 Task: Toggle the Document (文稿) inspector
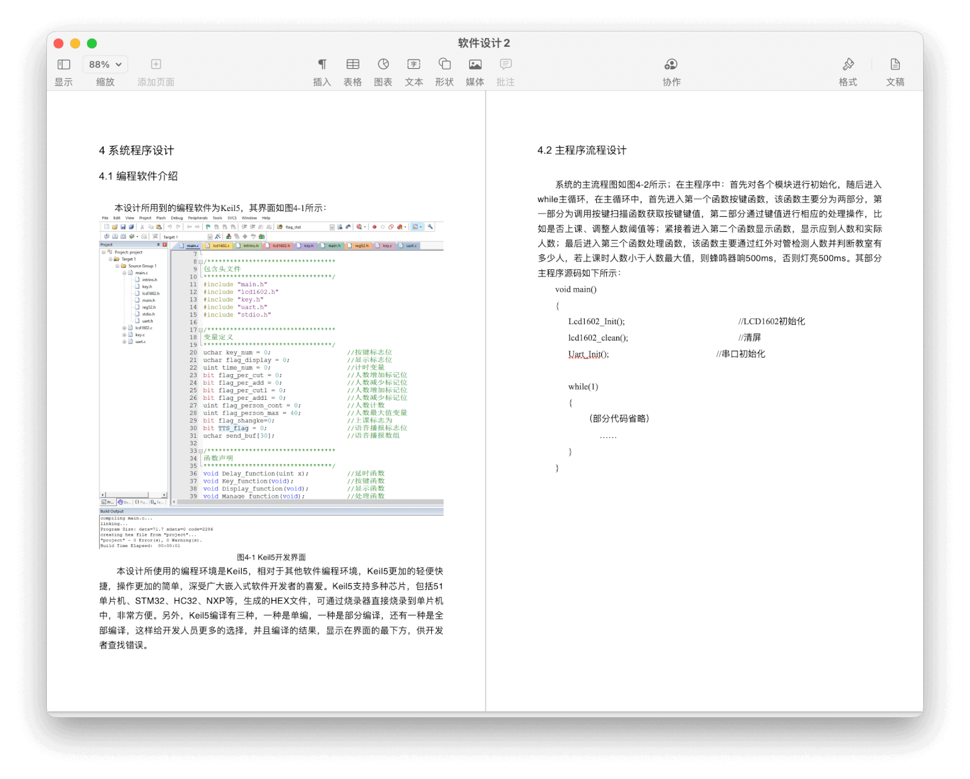pyautogui.click(x=895, y=64)
